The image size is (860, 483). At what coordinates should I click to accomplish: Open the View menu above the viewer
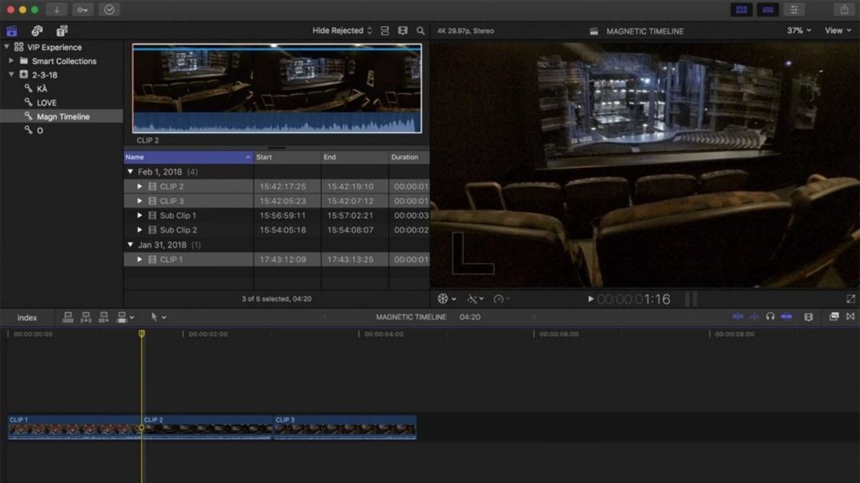pos(836,31)
